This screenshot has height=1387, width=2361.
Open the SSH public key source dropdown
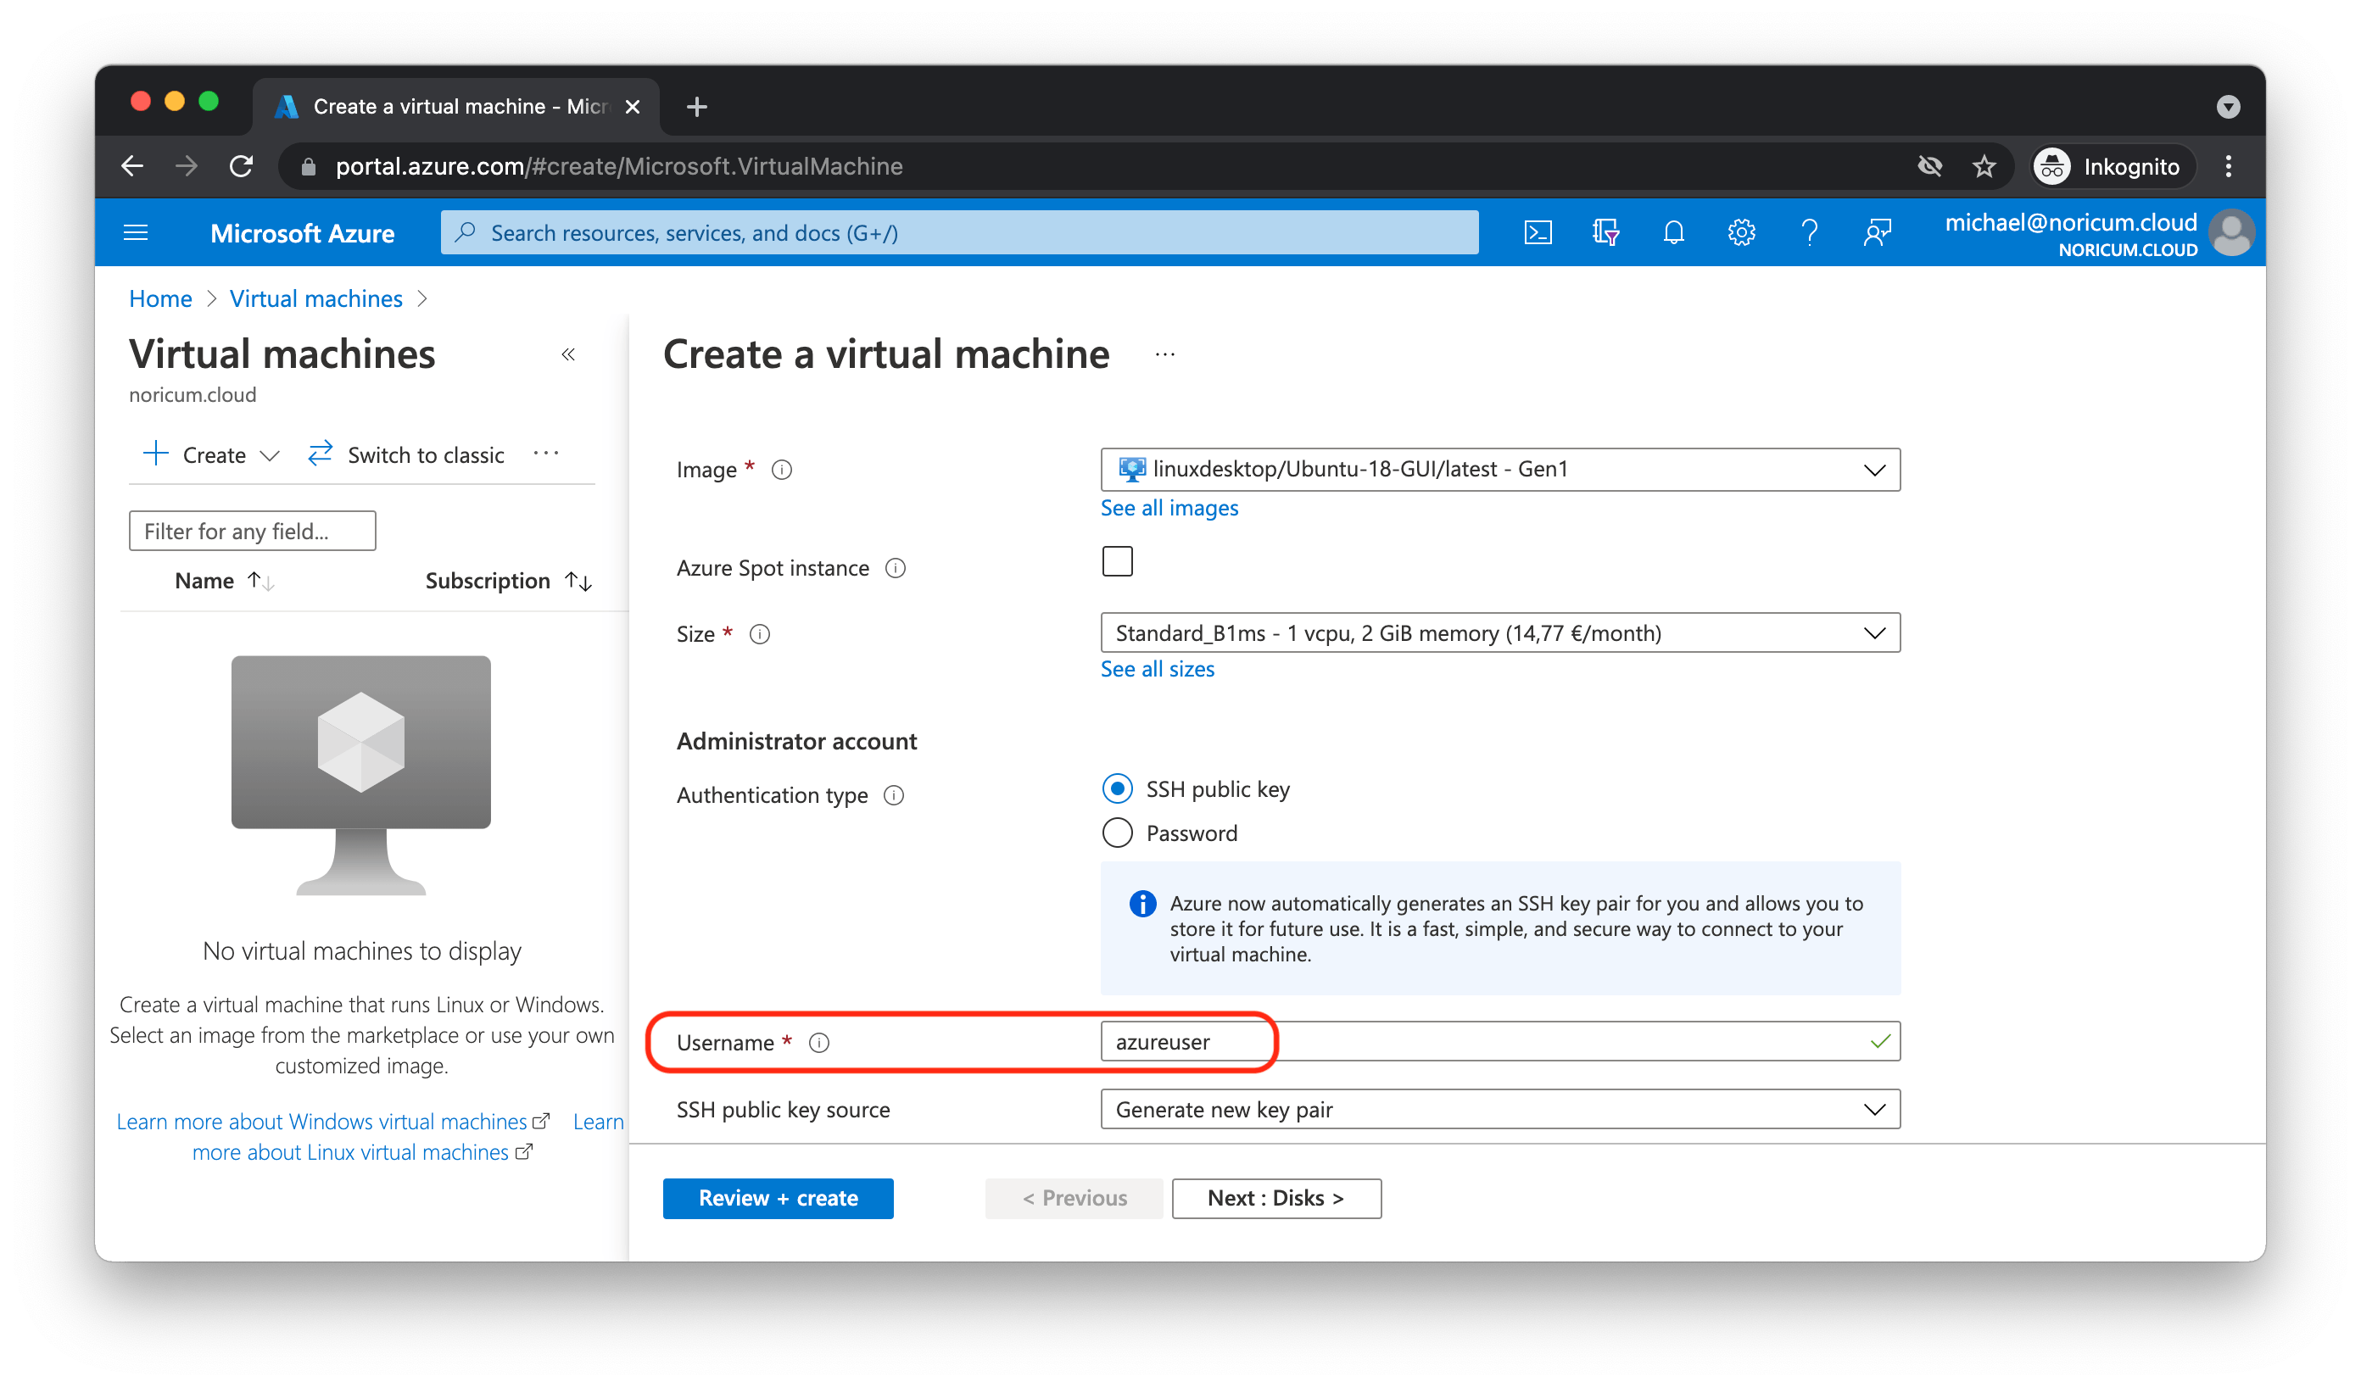coord(1499,1109)
